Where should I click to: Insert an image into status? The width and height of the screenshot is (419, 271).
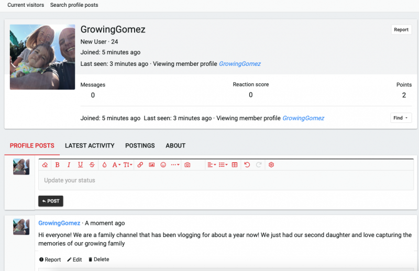tap(152, 165)
